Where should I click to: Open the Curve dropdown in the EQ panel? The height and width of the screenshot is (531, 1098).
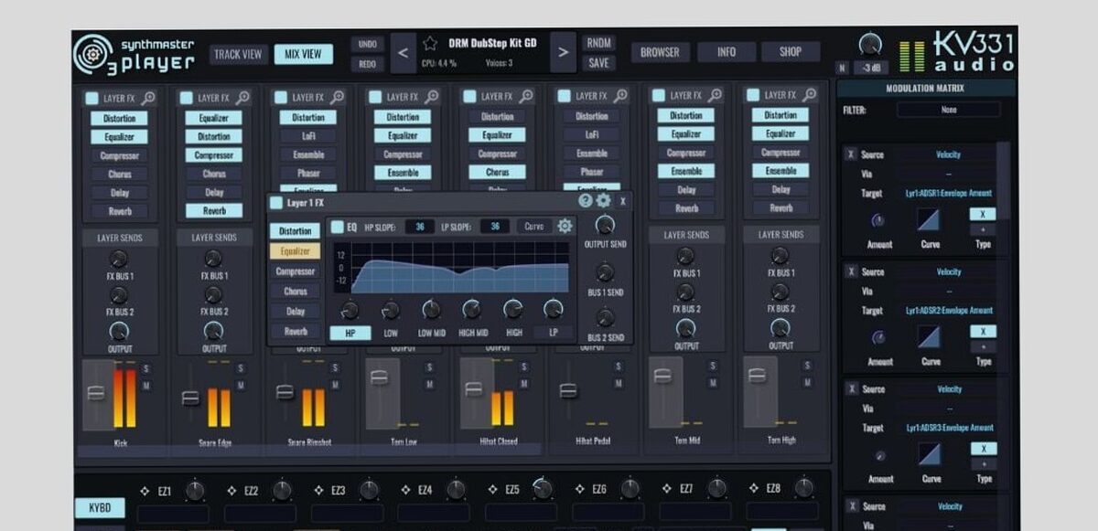click(535, 227)
